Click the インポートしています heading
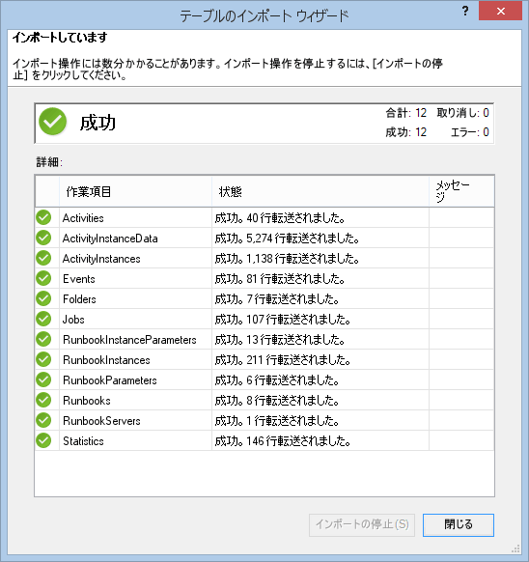The image size is (529, 562). [x=60, y=38]
